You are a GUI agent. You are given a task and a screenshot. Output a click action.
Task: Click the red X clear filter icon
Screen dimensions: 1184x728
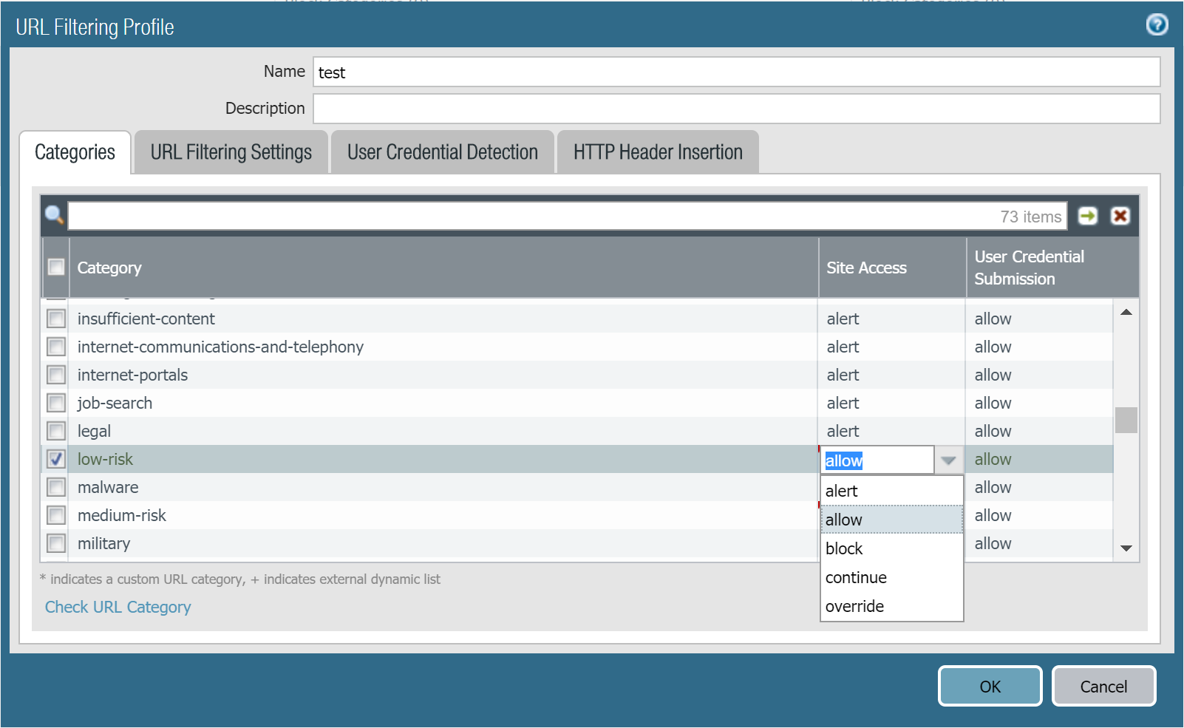pos(1120,216)
